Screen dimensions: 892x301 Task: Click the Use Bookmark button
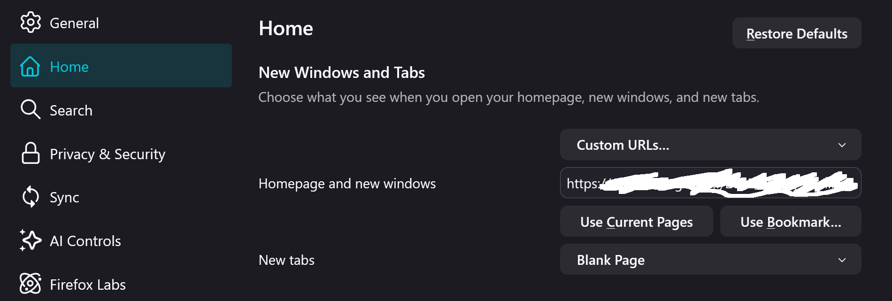pos(790,222)
